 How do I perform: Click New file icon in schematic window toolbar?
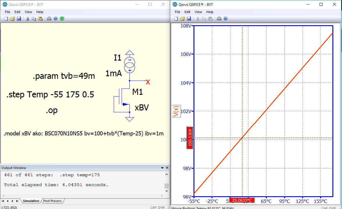pos(6,19)
